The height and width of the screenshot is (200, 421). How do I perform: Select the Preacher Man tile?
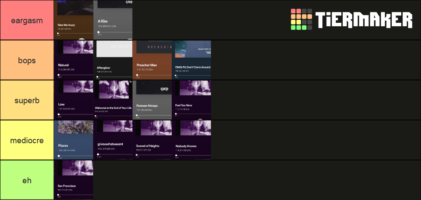point(152,60)
